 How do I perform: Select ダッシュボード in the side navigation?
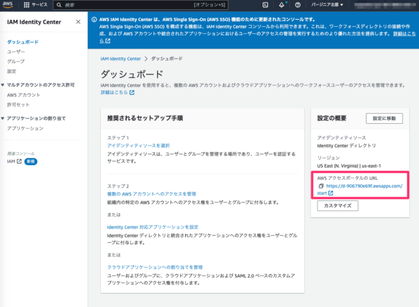coord(23,42)
